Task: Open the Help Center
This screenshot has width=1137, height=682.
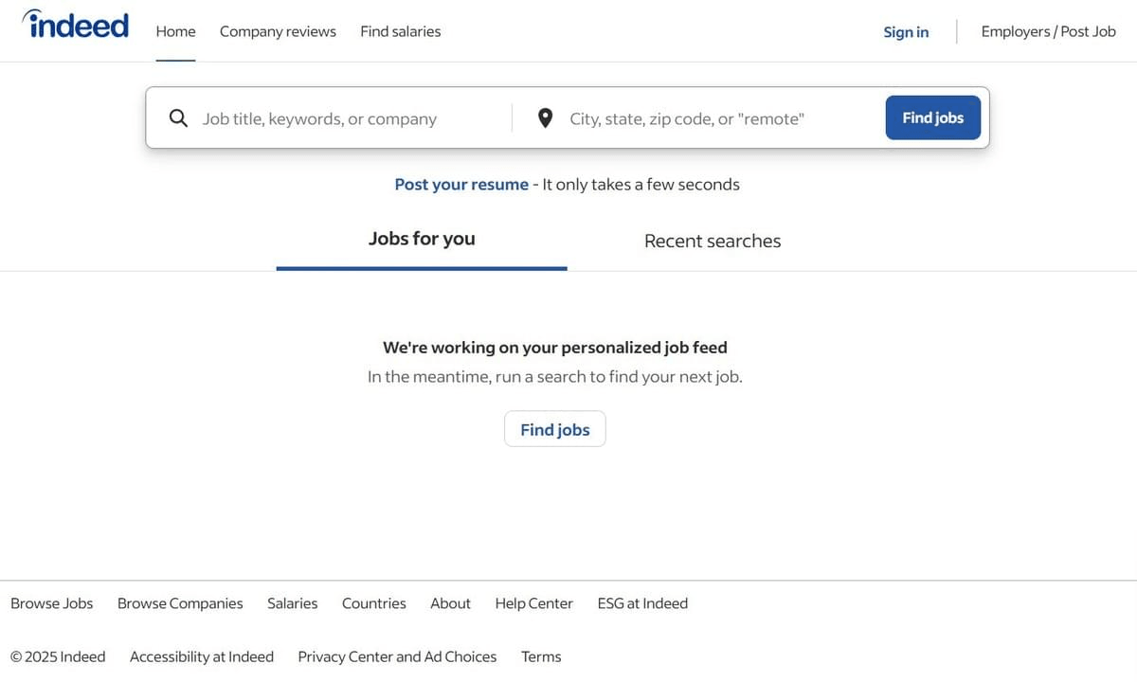Action: 533,602
